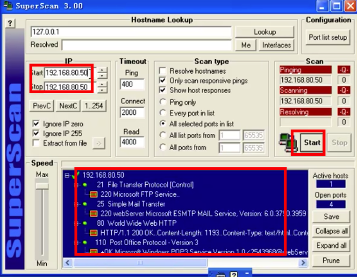This screenshot has height=277, width=357.
Task: Click green check icon of host 192.168.80.50
Action: point(76,175)
